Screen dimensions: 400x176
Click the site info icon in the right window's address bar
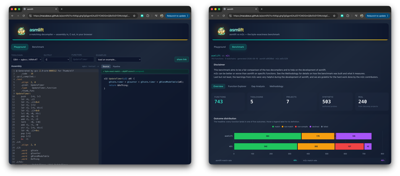tap(230, 16)
